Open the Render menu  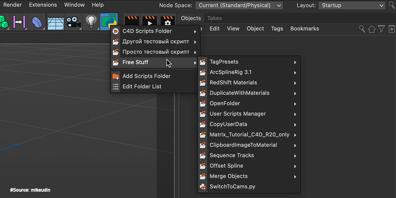point(12,5)
